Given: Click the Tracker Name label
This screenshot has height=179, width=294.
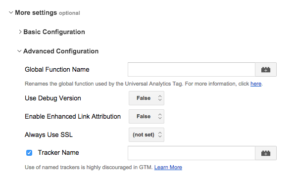Looking at the screenshot, I should pyautogui.click(x=58, y=153).
